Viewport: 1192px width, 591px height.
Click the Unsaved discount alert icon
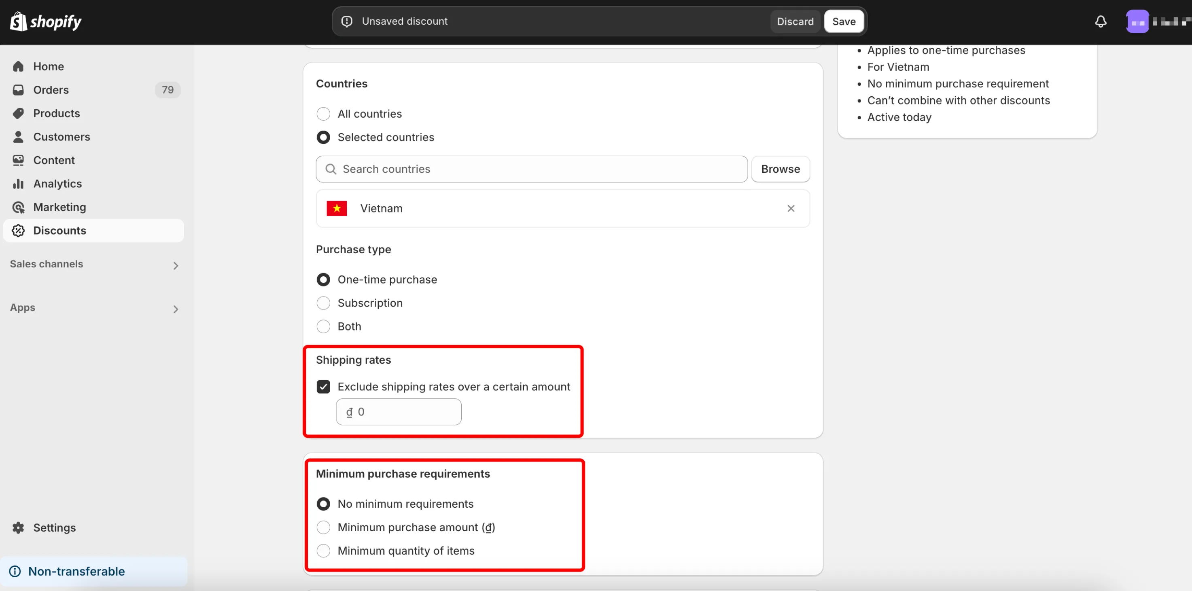click(347, 21)
